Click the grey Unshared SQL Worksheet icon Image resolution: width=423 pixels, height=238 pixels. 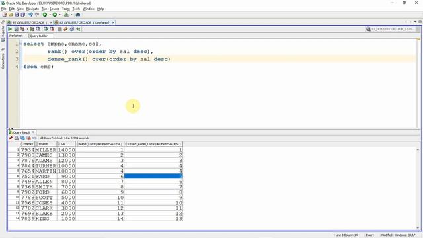[x=59, y=29]
